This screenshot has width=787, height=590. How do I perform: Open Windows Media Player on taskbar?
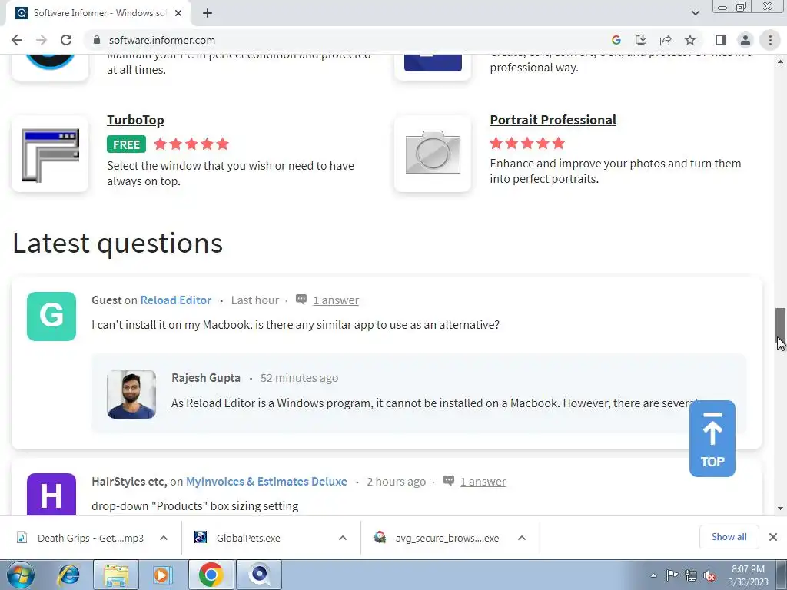pos(162,575)
